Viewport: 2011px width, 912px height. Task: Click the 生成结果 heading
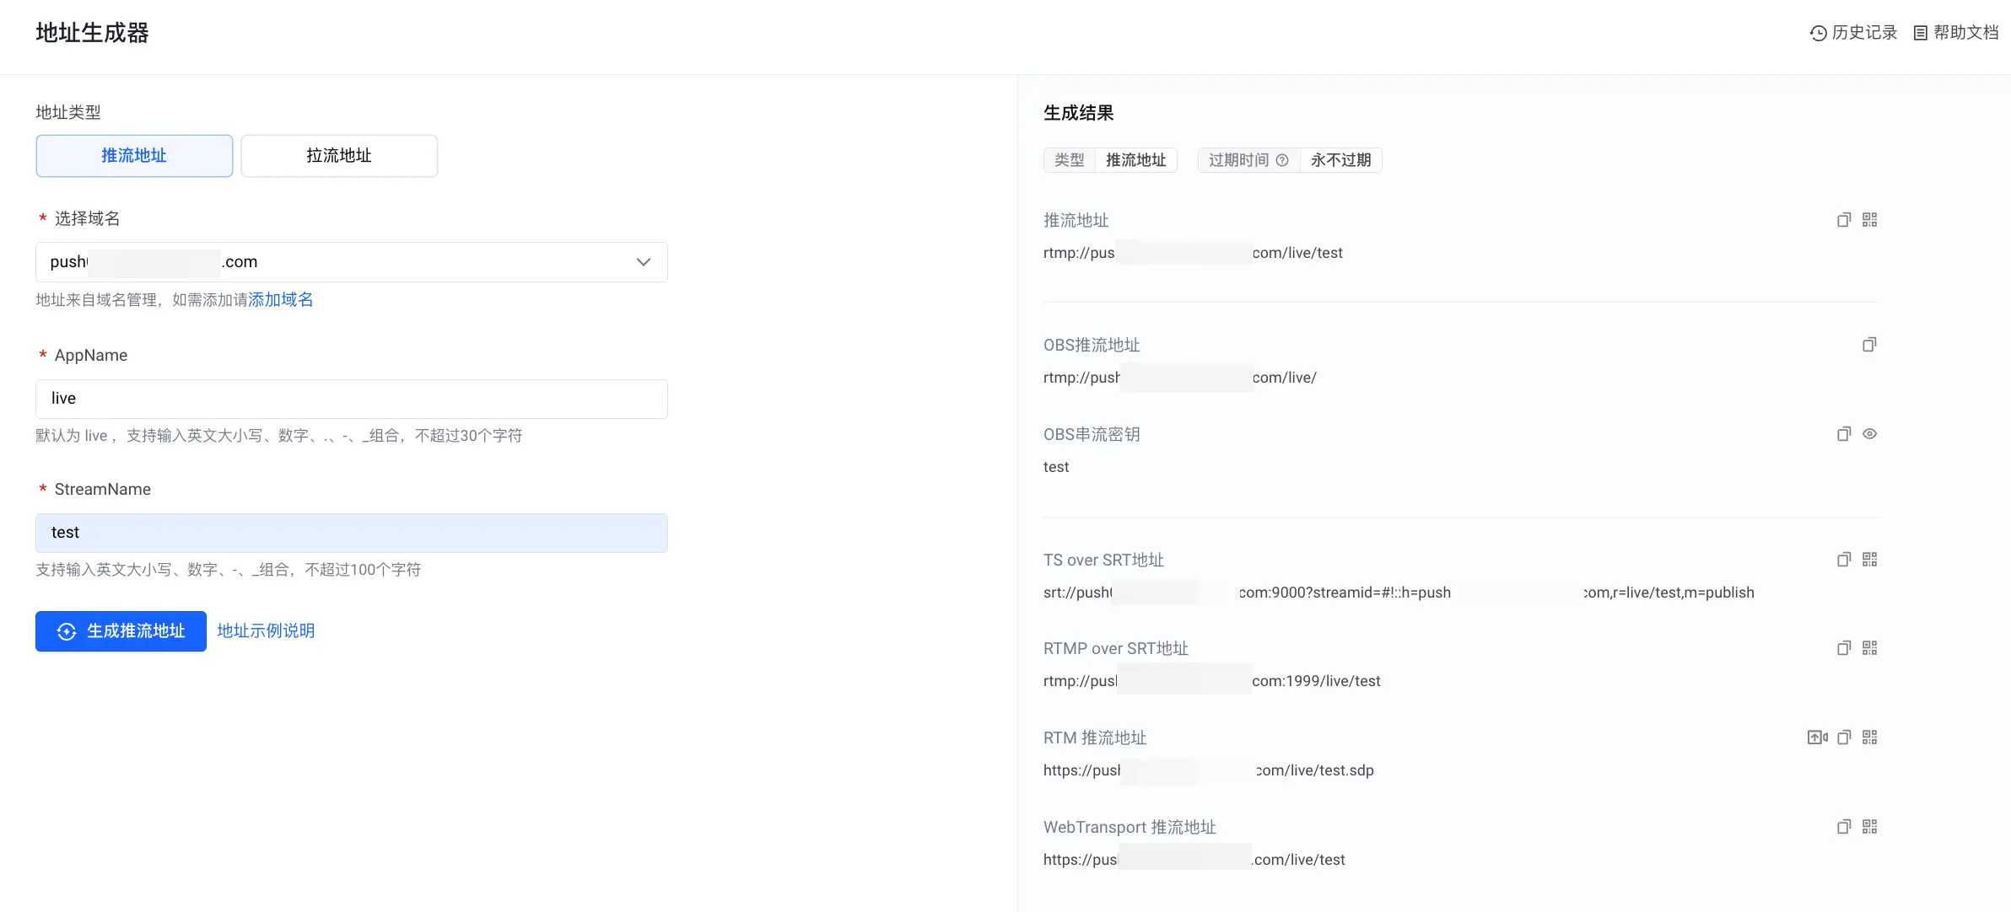1079,113
